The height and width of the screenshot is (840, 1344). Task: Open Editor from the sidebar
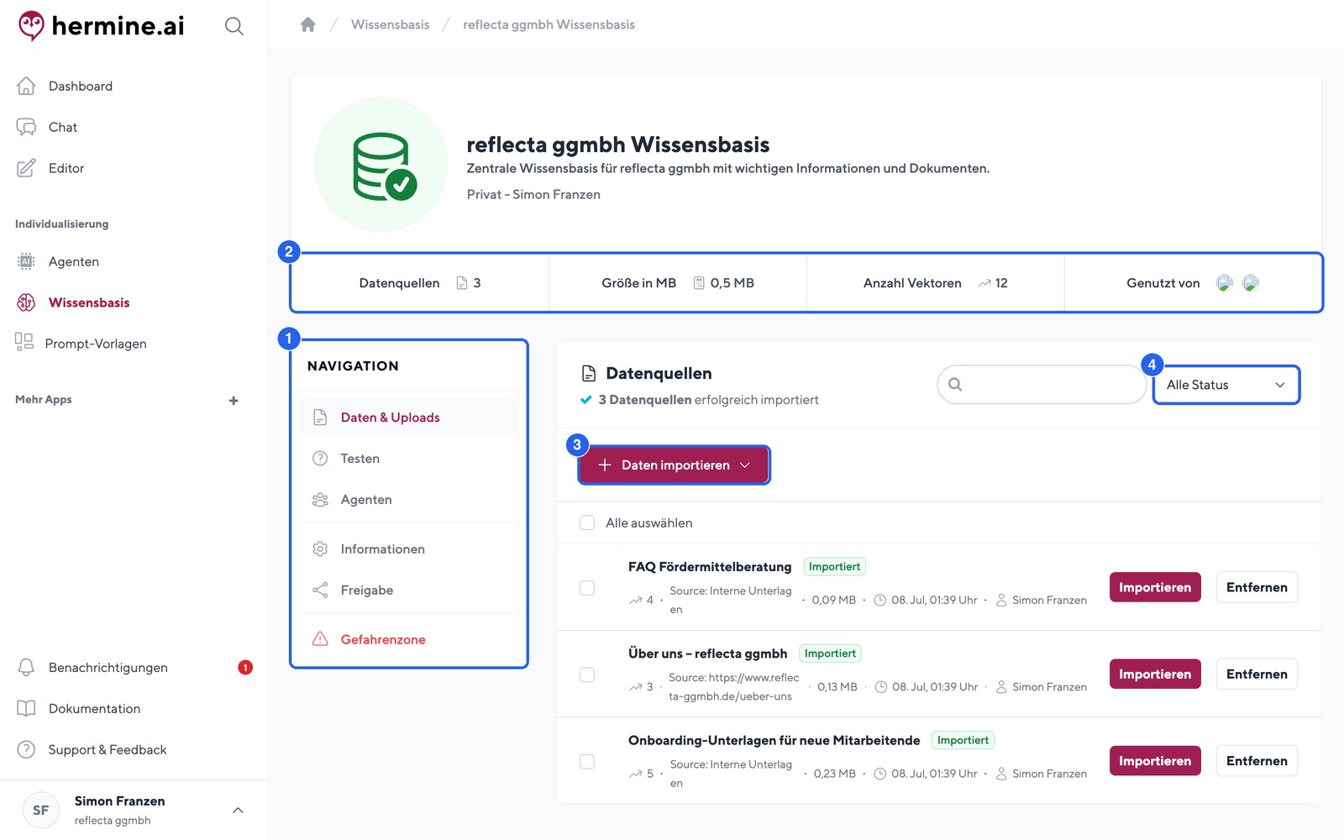pos(66,168)
